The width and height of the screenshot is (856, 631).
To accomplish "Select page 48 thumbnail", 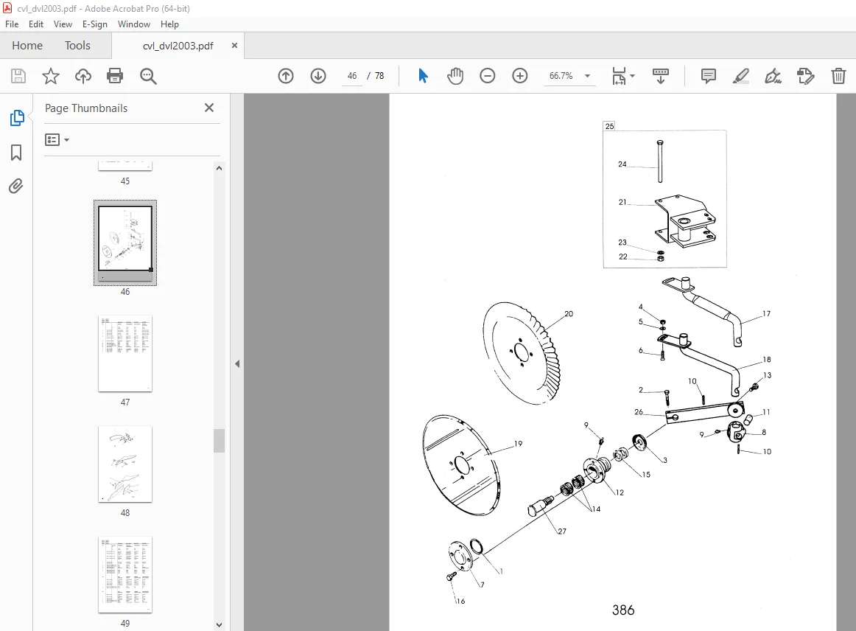I will (125, 464).
